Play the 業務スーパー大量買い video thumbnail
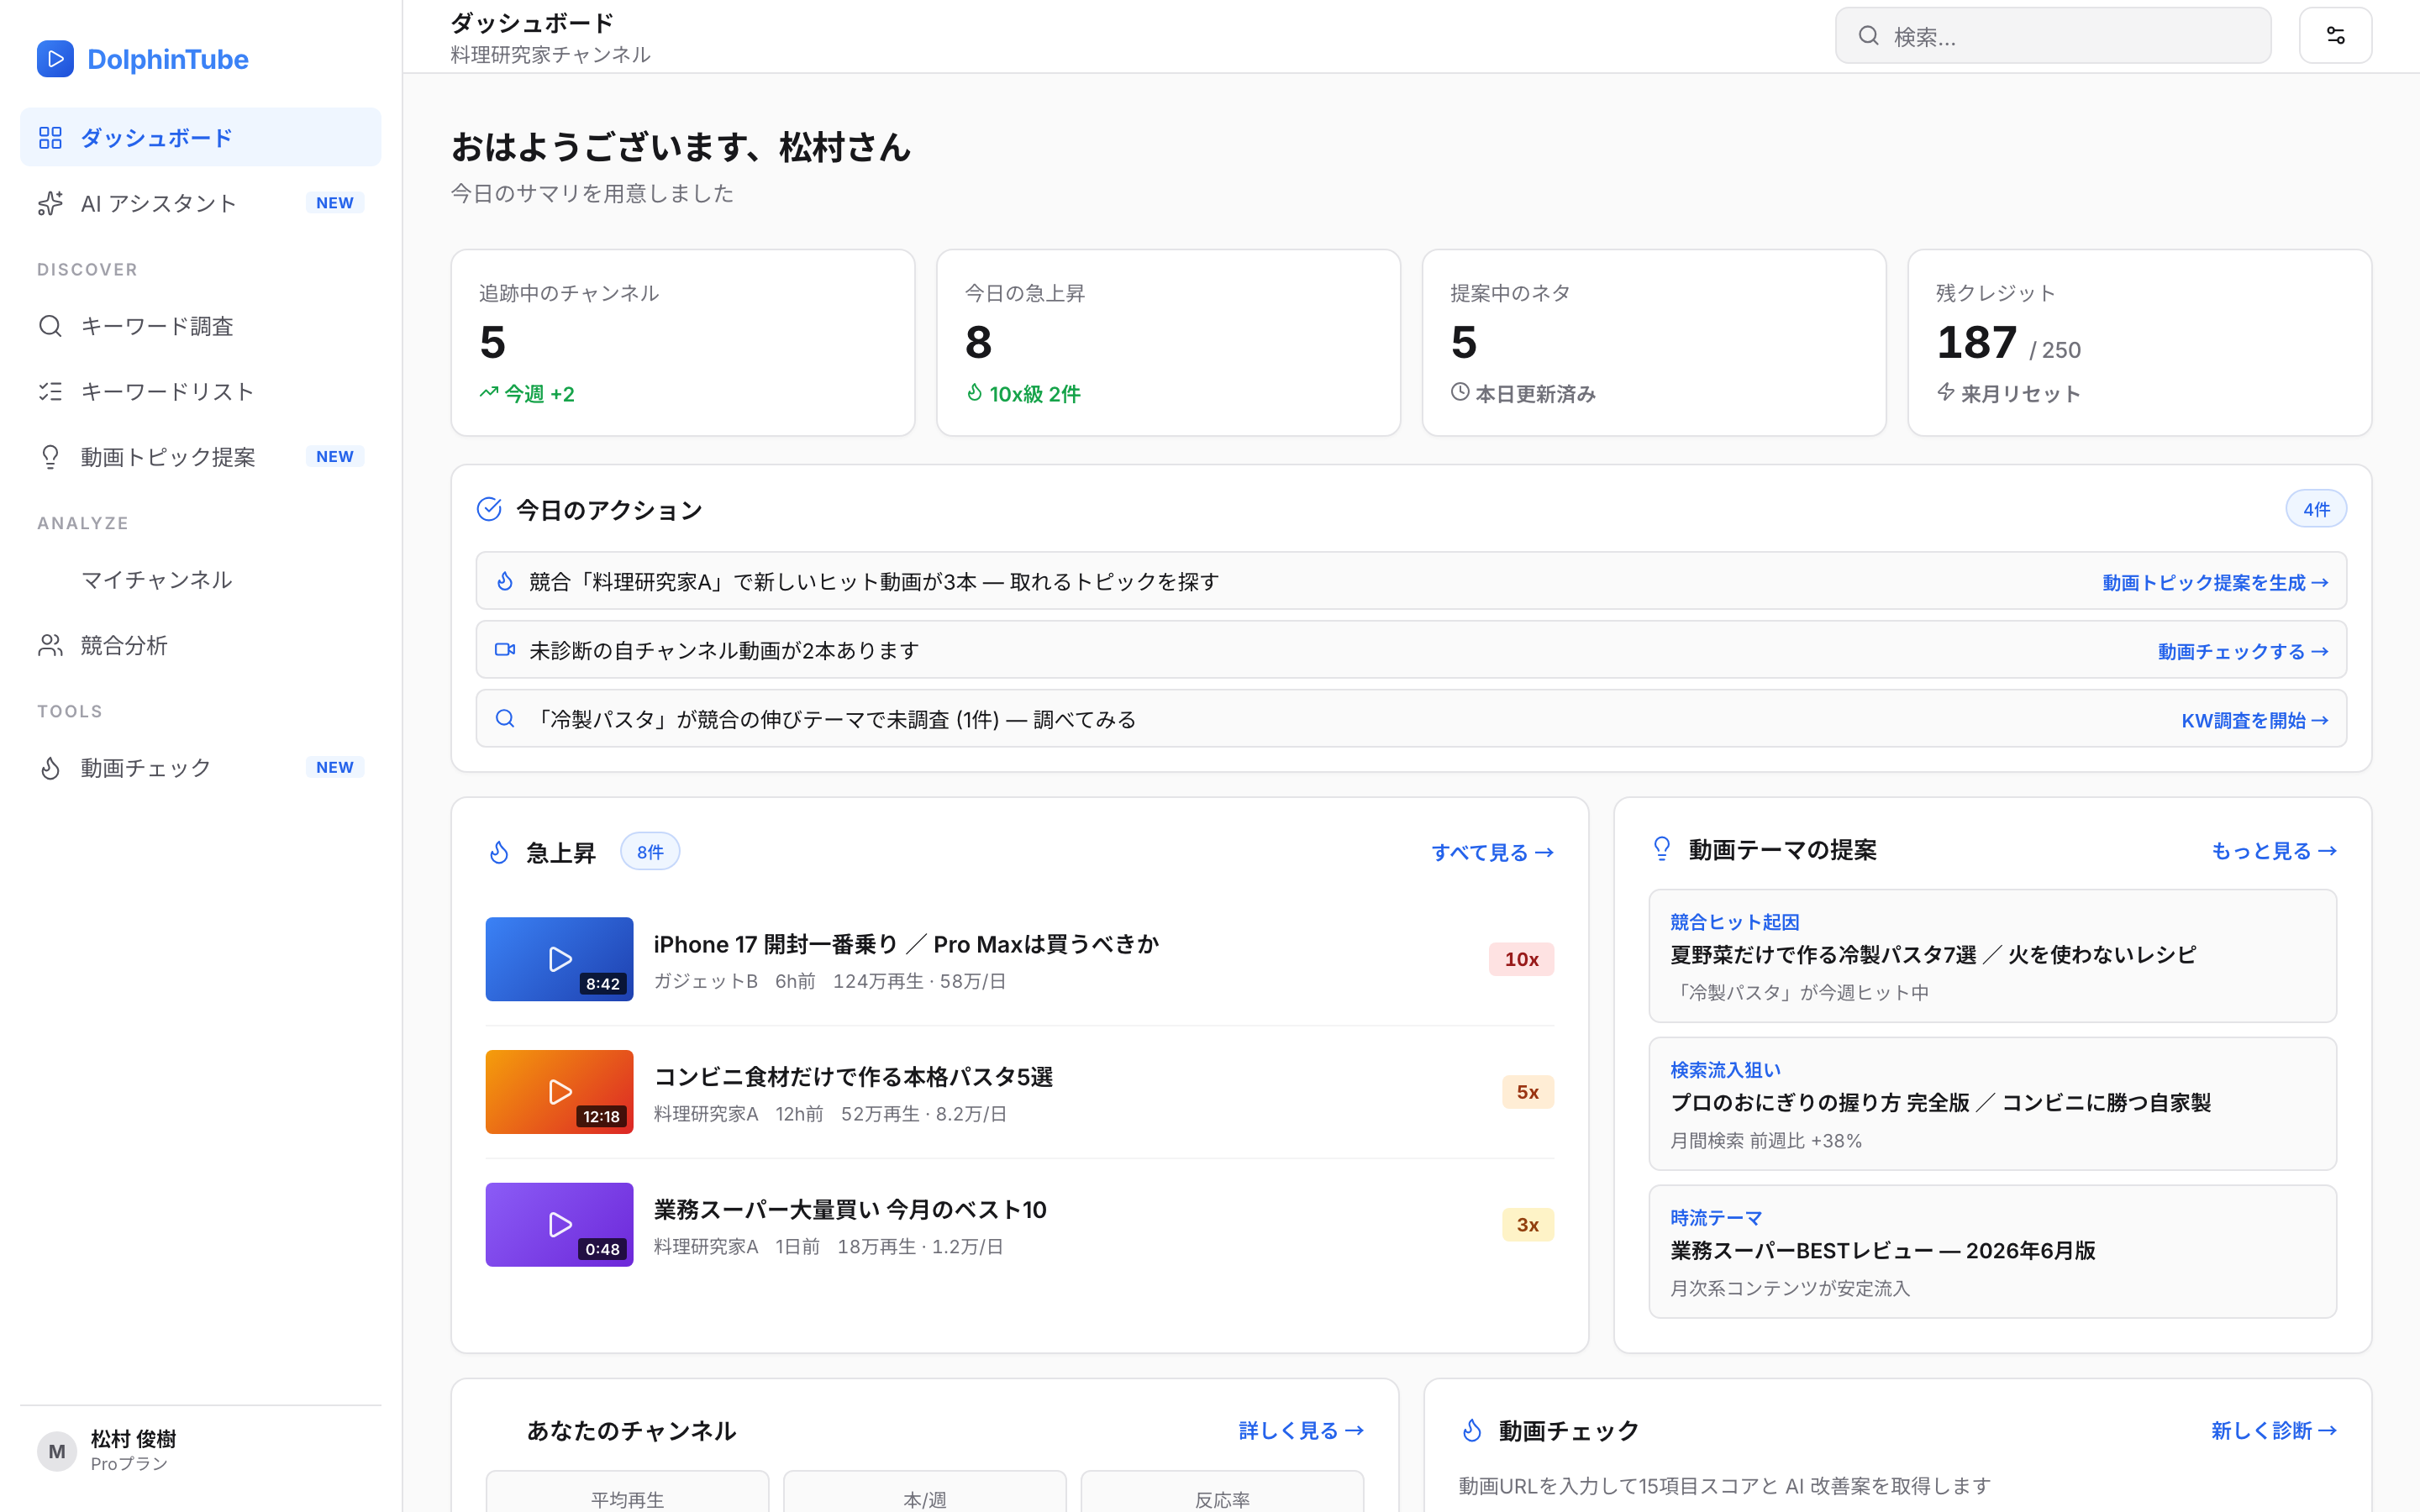The image size is (2420, 1512). 559,1225
